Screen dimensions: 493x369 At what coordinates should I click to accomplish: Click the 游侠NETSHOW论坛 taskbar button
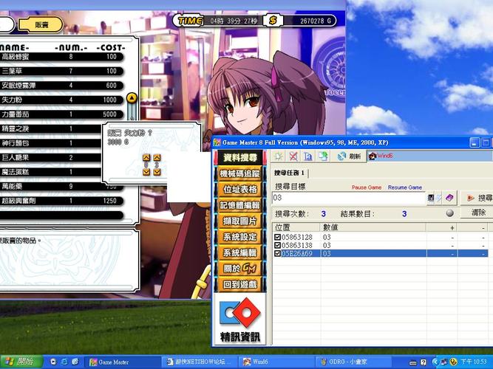click(x=200, y=362)
